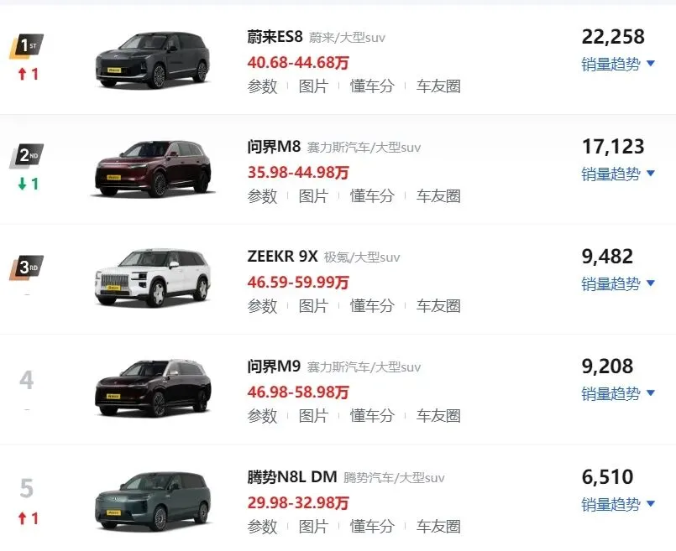
Task: Click the 1st place rank badge
Action: pos(27,45)
